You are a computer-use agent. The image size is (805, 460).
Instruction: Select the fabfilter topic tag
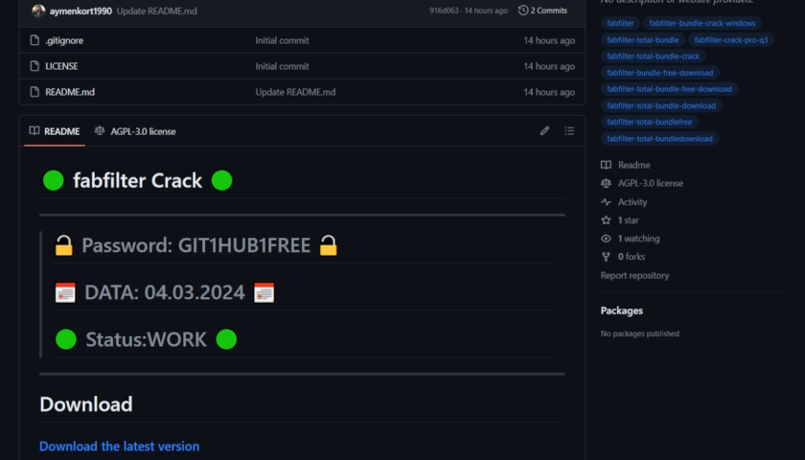coord(620,23)
